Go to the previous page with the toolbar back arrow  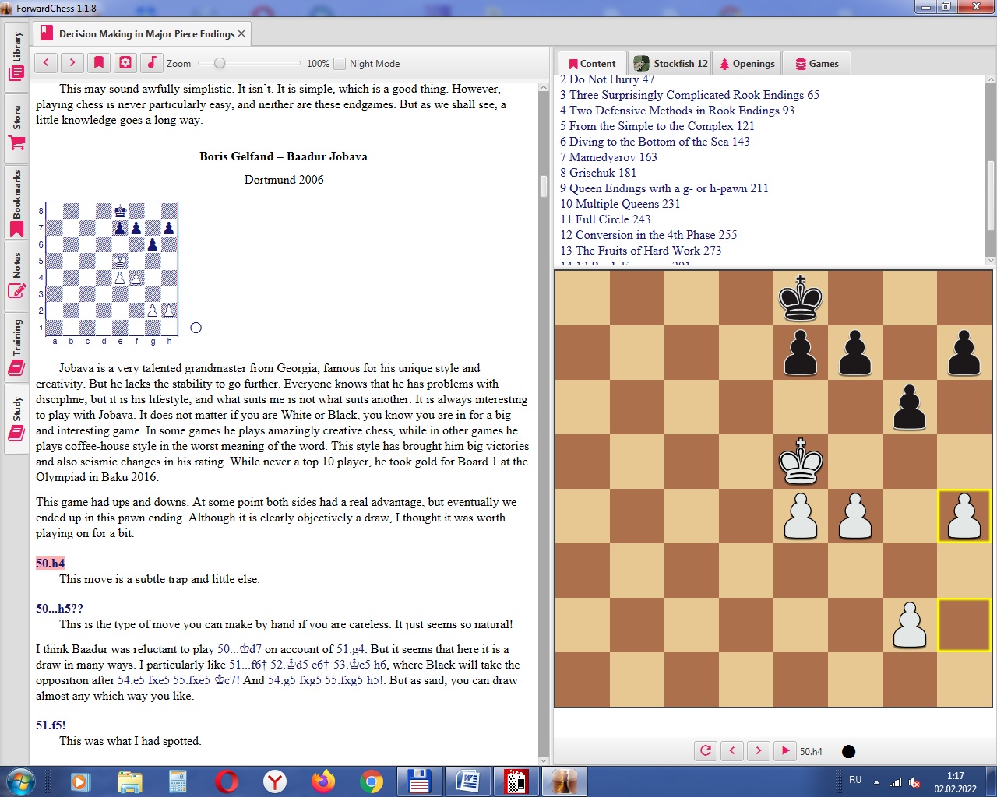pyautogui.click(x=46, y=63)
